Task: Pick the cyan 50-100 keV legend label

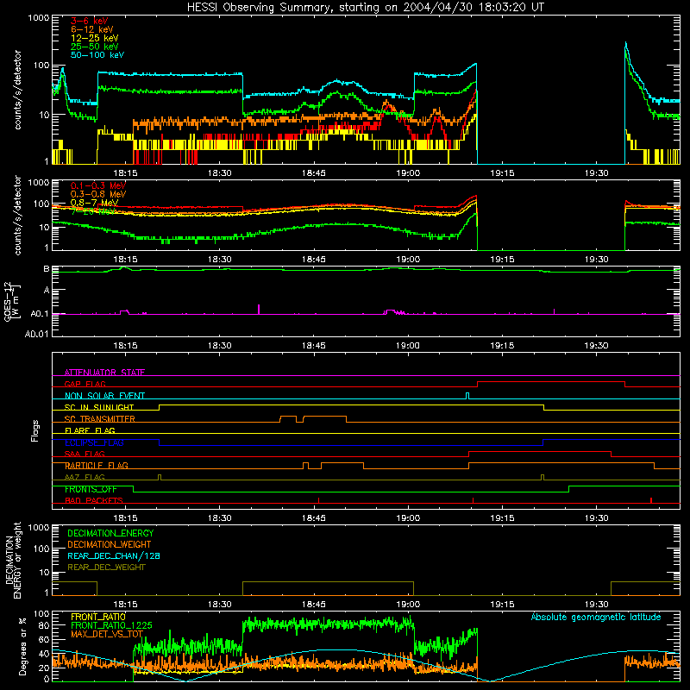Action: pyautogui.click(x=97, y=55)
